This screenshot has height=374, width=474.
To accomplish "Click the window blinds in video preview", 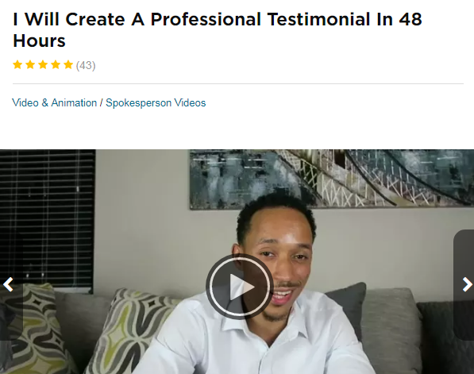I will 48,218.
